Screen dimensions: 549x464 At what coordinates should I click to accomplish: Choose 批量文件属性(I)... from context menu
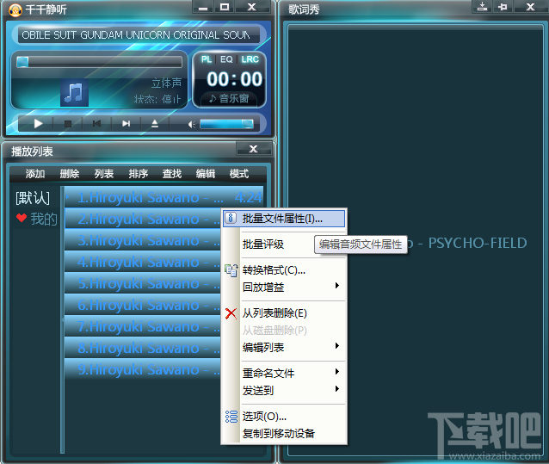coord(284,219)
